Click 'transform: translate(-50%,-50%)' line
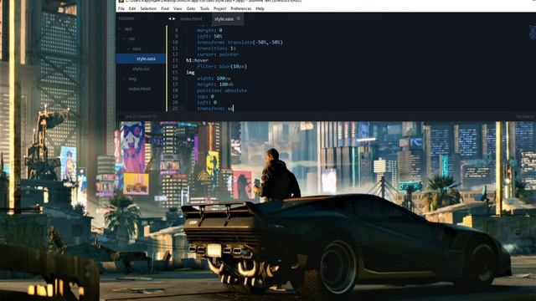 (x=240, y=43)
